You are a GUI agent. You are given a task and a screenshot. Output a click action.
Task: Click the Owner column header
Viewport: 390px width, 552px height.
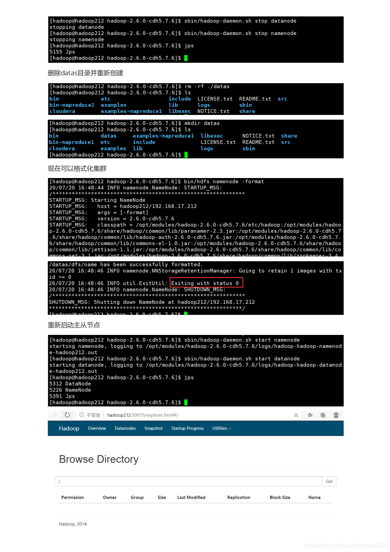click(x=109, y=497)
